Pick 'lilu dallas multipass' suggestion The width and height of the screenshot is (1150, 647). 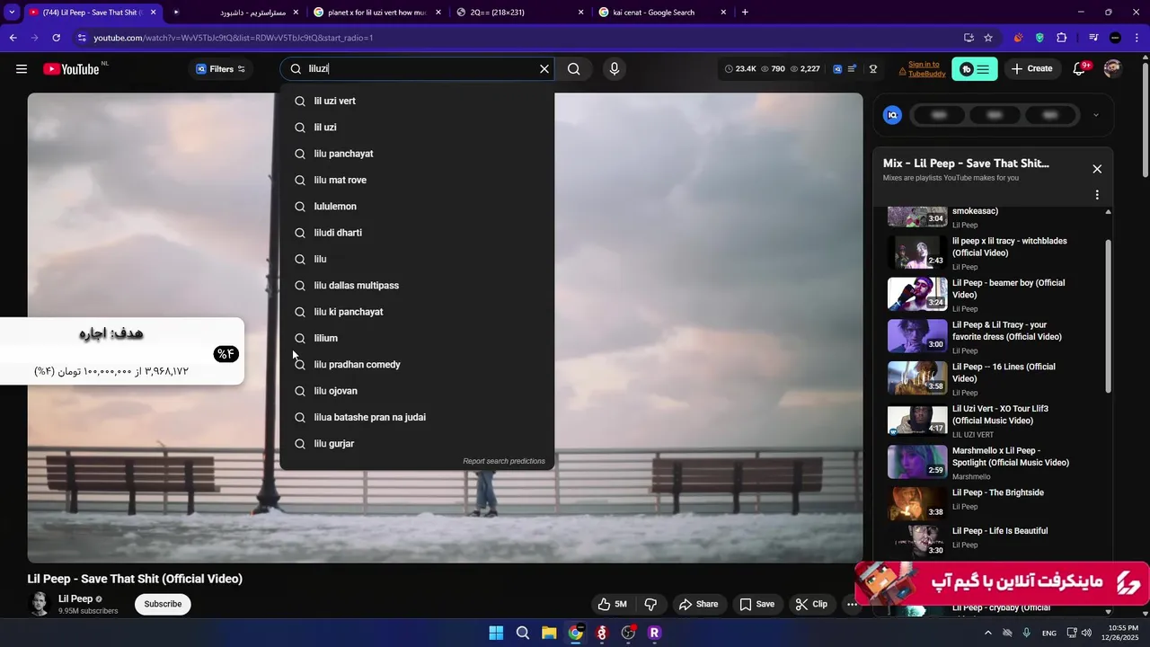pyautogui.click(x=417, y=286)
